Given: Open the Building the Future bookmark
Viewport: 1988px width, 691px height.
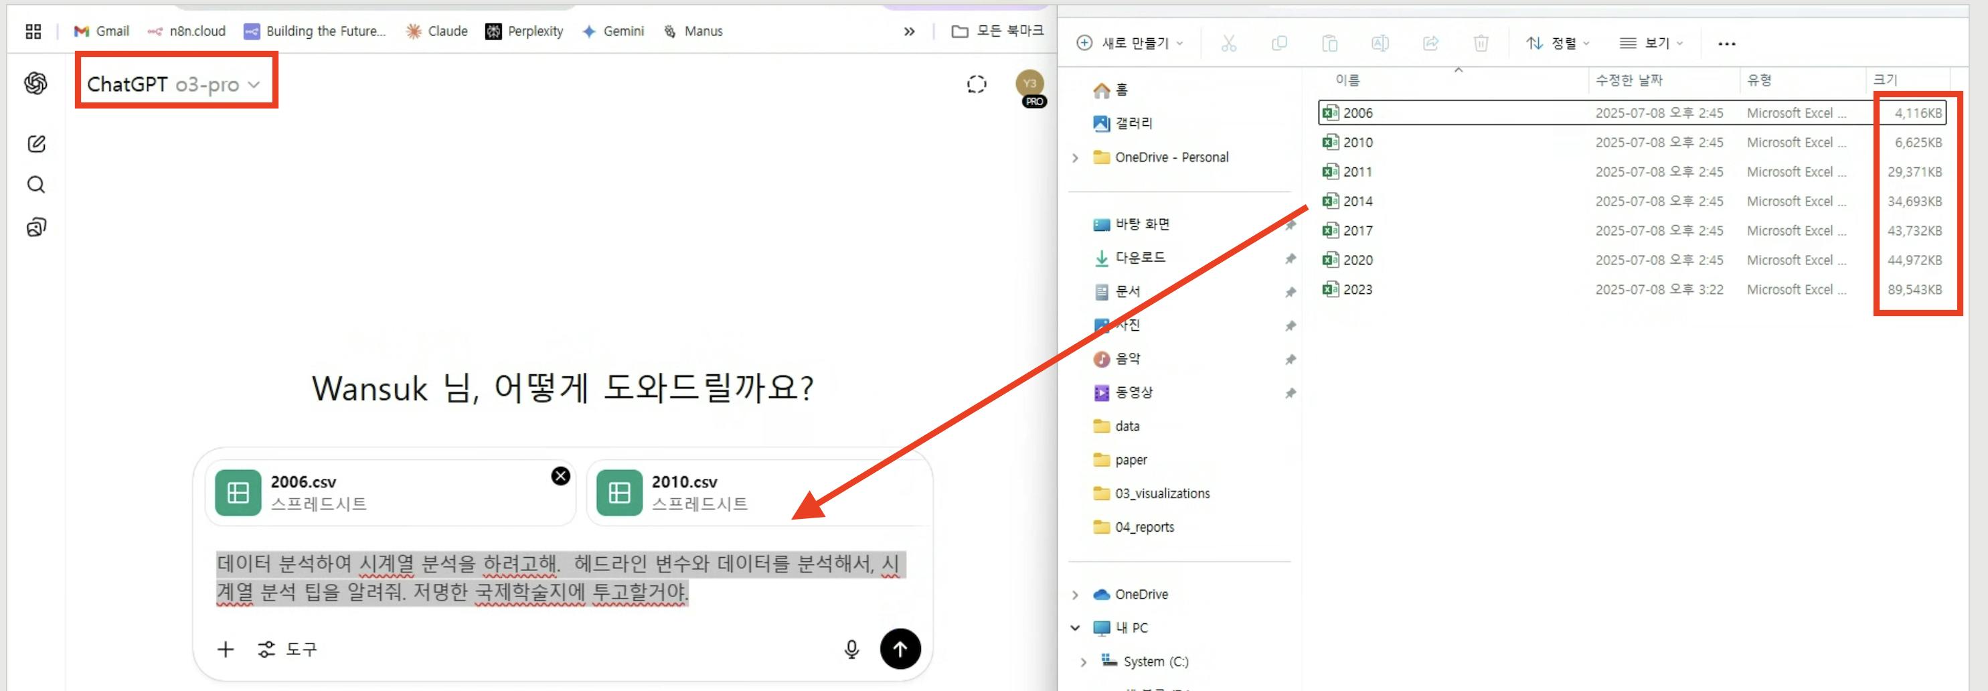Looking at the screenshot, I should pyautogui.click(x=314, y=31).
